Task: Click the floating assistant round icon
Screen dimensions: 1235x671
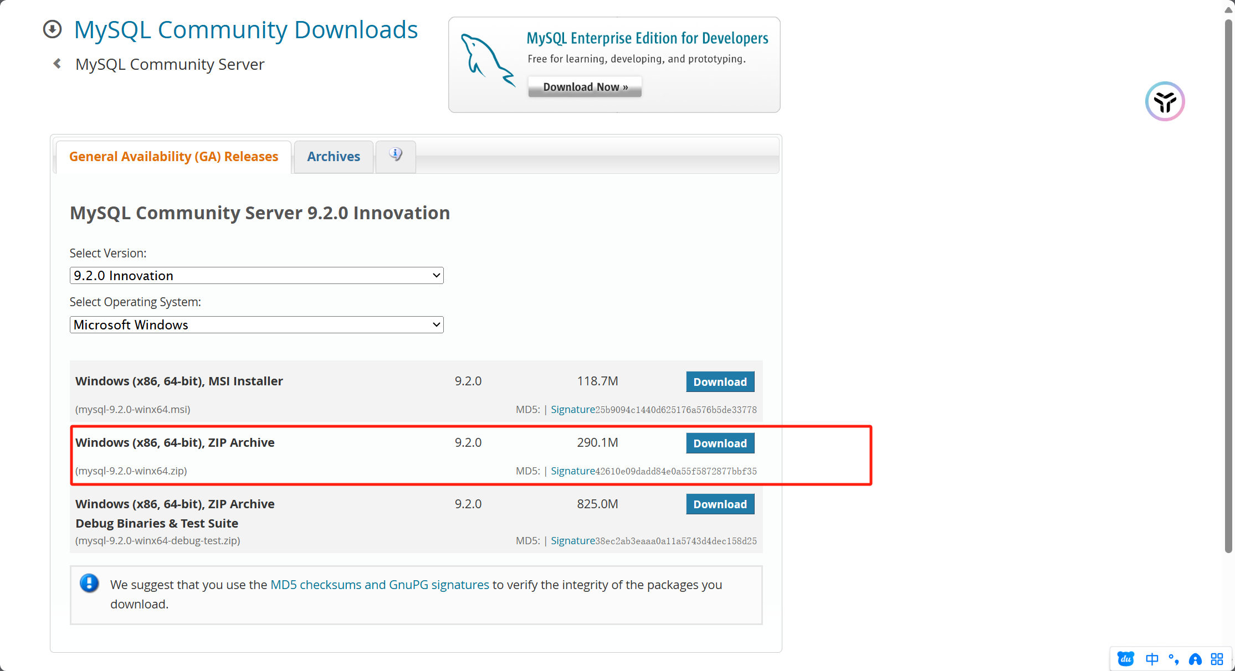Action: 1165,101
